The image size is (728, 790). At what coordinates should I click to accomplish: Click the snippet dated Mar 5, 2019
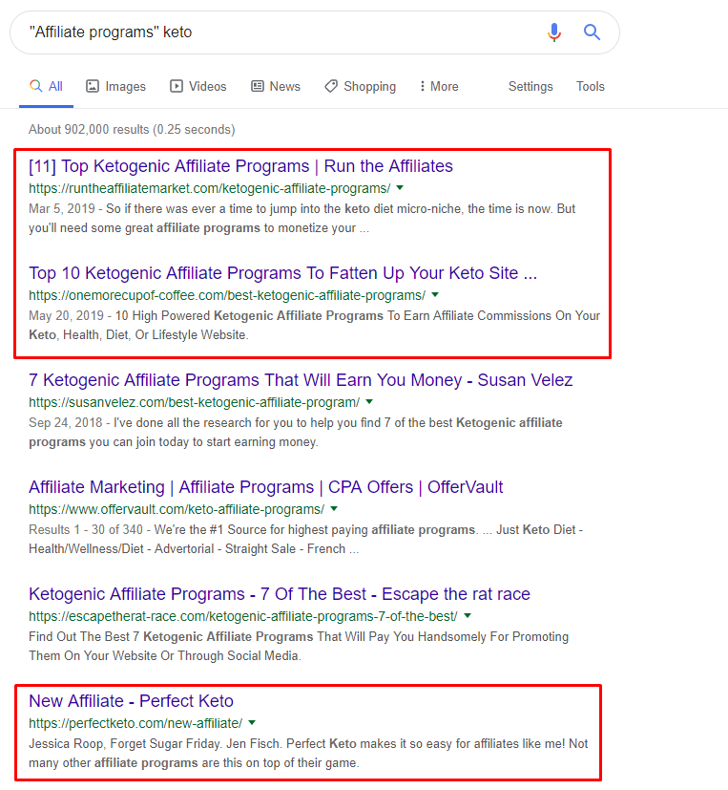click(302, 219)
